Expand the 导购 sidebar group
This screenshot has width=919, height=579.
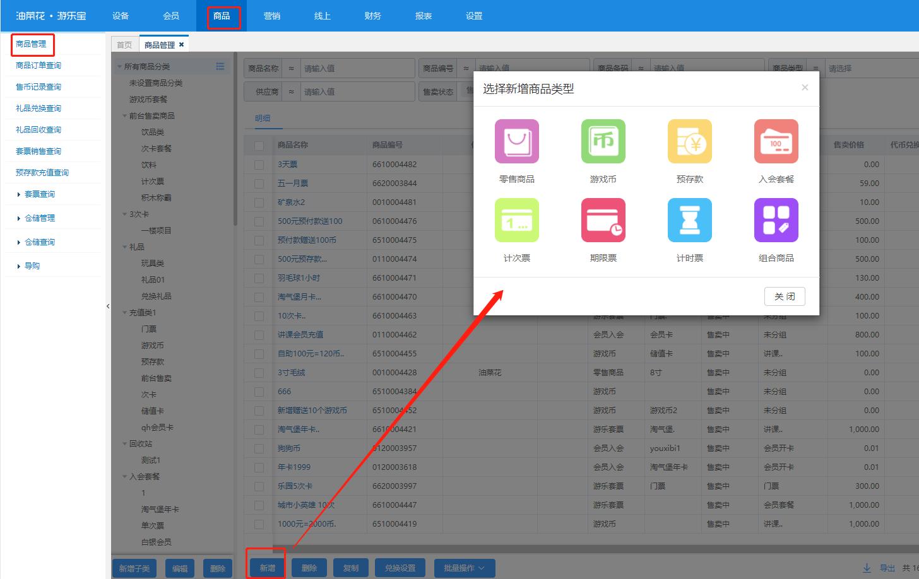[32, 266]
